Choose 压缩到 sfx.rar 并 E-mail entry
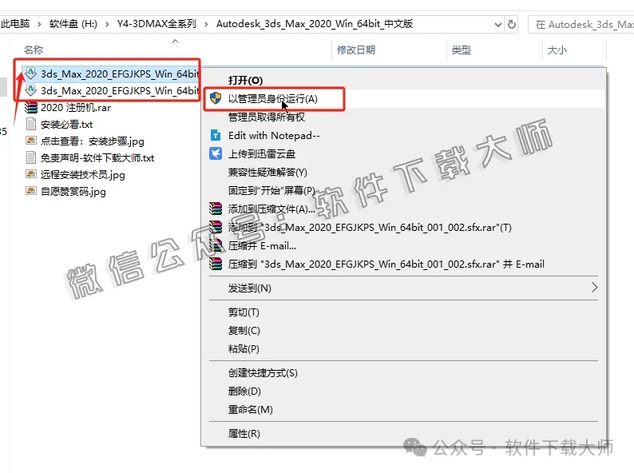The height and width of the screenshot is (473, 634). [386, 264]
